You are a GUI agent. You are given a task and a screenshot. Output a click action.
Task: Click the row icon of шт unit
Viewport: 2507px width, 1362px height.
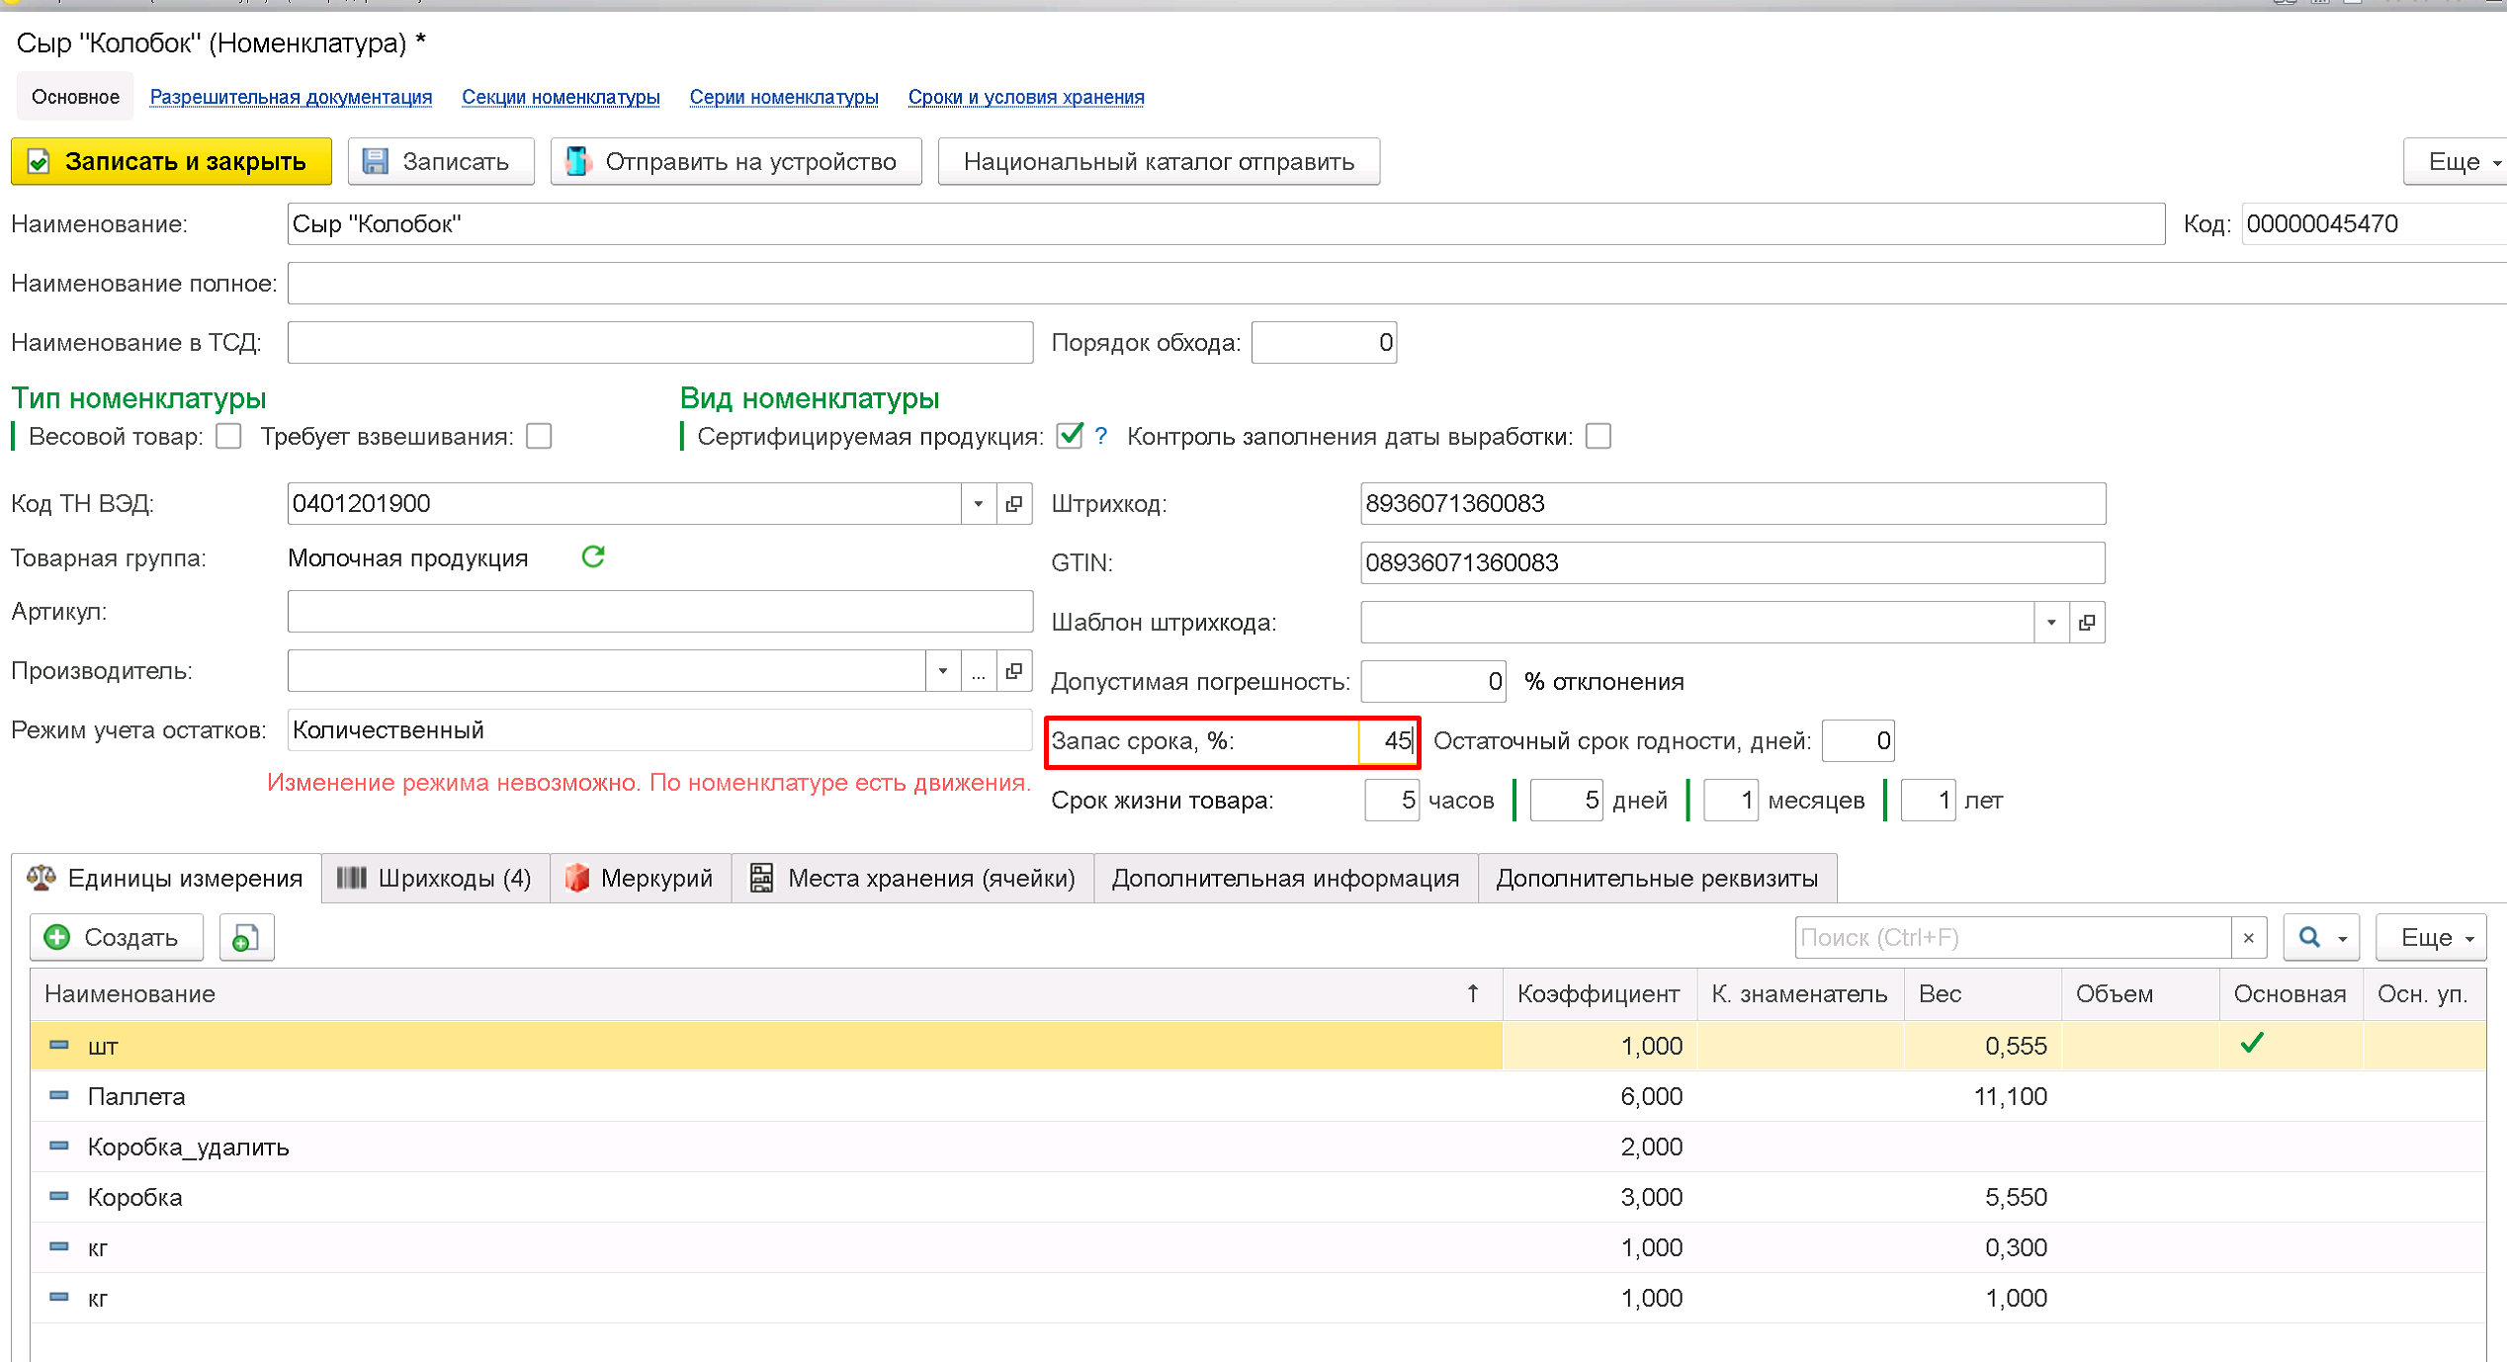pos(59,1045)
